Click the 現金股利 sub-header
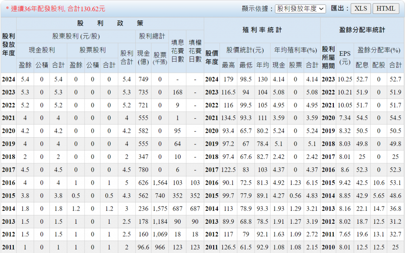This screenshot has height=253, width=405. 42,50
